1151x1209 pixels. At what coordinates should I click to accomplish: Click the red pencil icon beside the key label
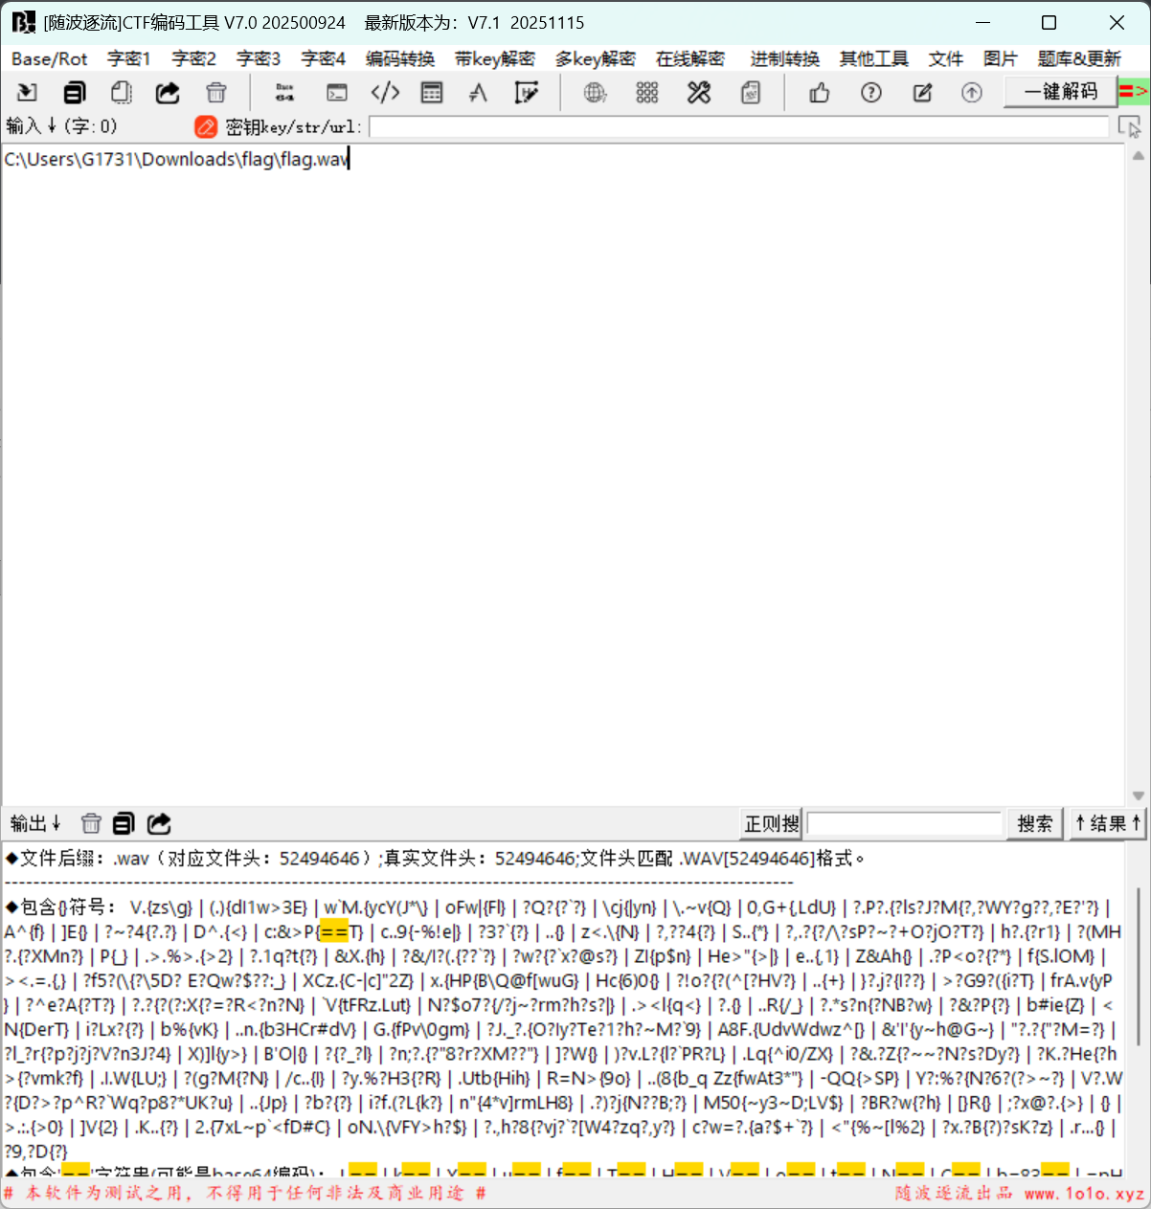pos(205,126)
